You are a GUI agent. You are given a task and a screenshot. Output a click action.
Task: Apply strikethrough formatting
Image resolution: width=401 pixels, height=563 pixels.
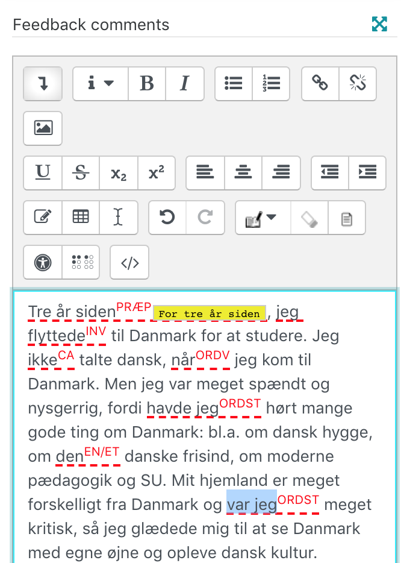[81, 173]
